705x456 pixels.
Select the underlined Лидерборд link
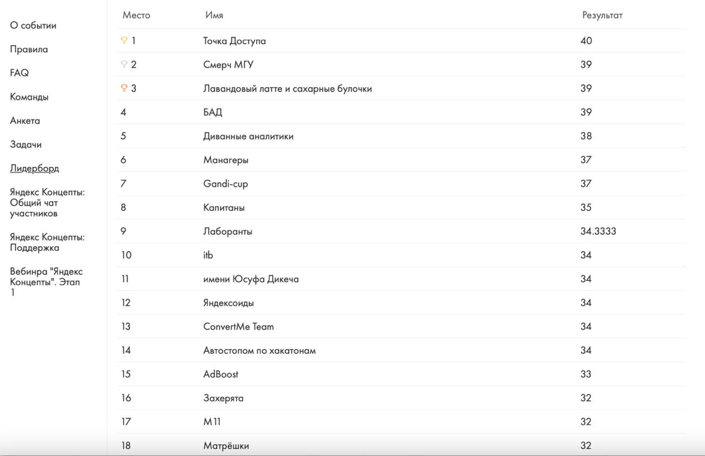[x=35, y=168]
